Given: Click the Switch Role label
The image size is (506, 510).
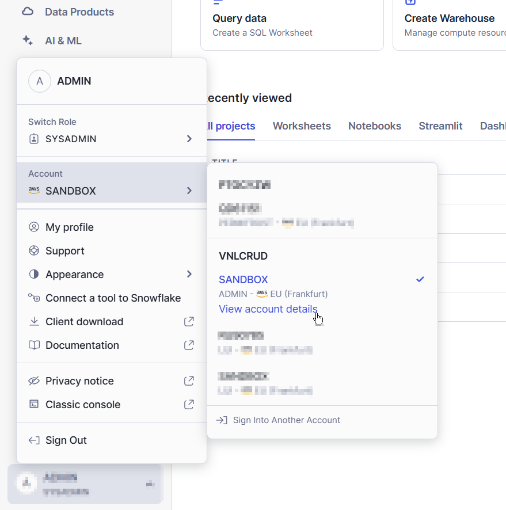Looking at the screenshot, I should (x=52, y=122).
